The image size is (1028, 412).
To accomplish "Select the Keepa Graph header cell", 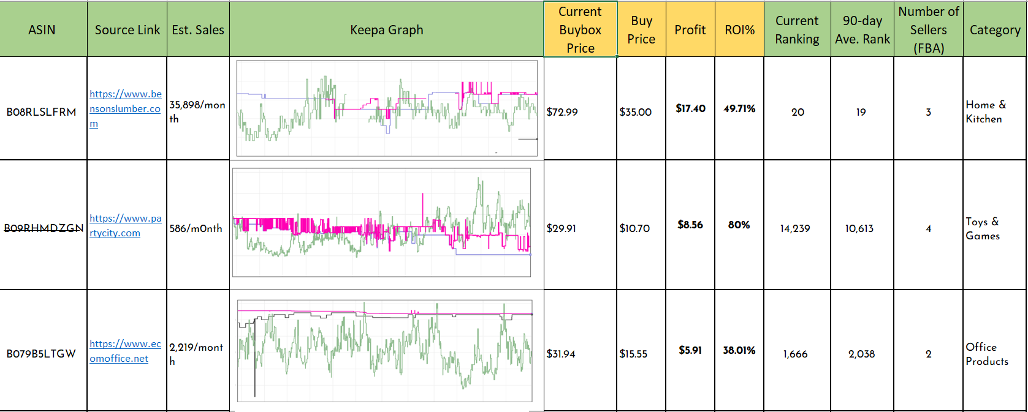I will pos(386,29).
